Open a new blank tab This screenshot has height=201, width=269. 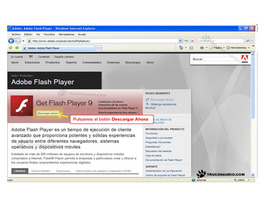point(98,48)
